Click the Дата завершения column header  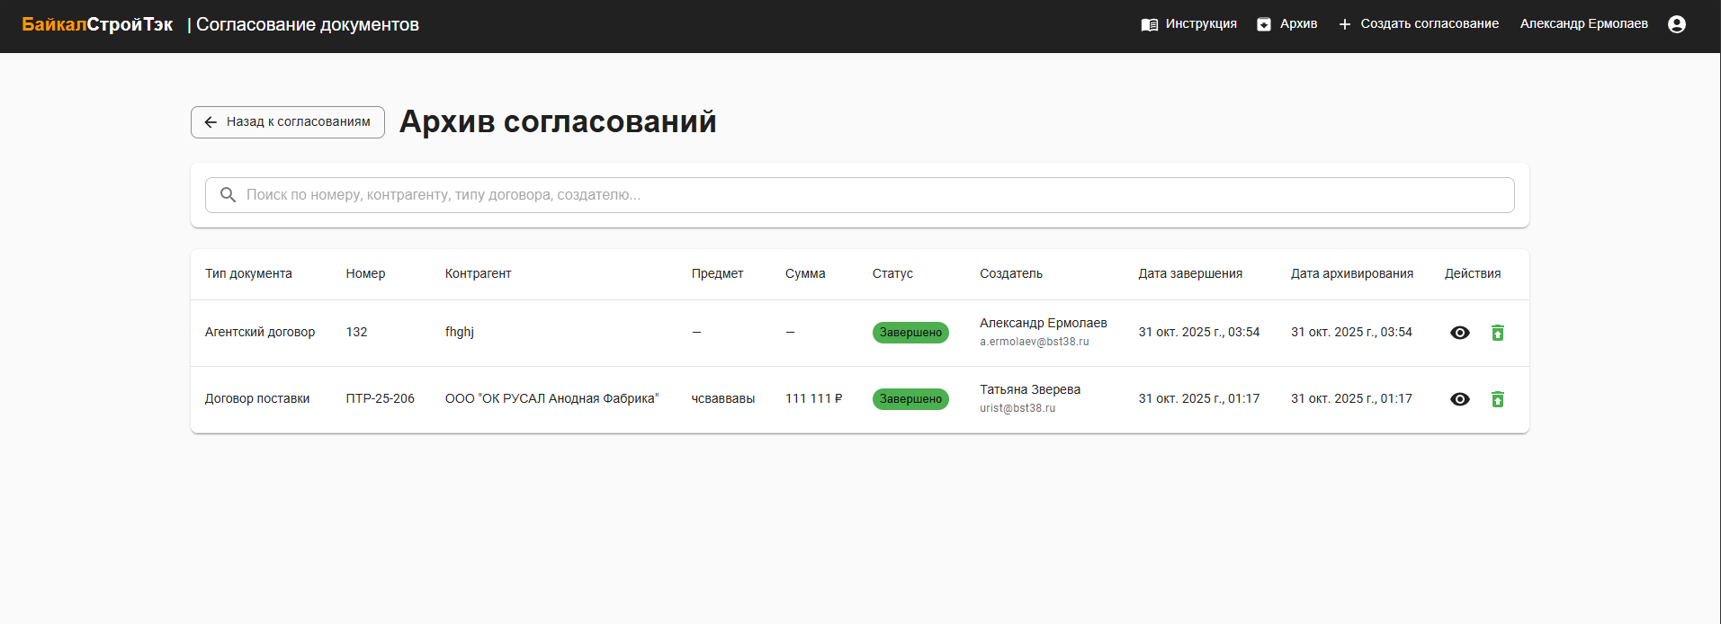tap(1190, 274)
